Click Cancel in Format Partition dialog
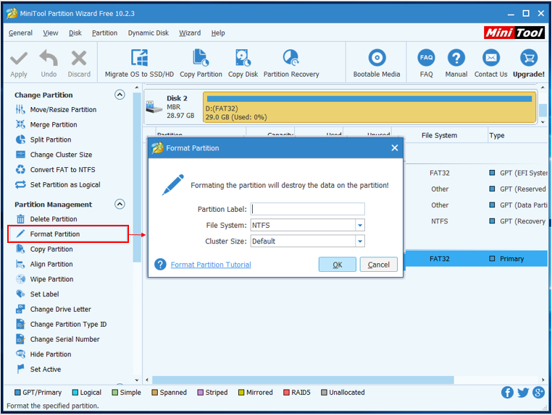 [378, 265]
